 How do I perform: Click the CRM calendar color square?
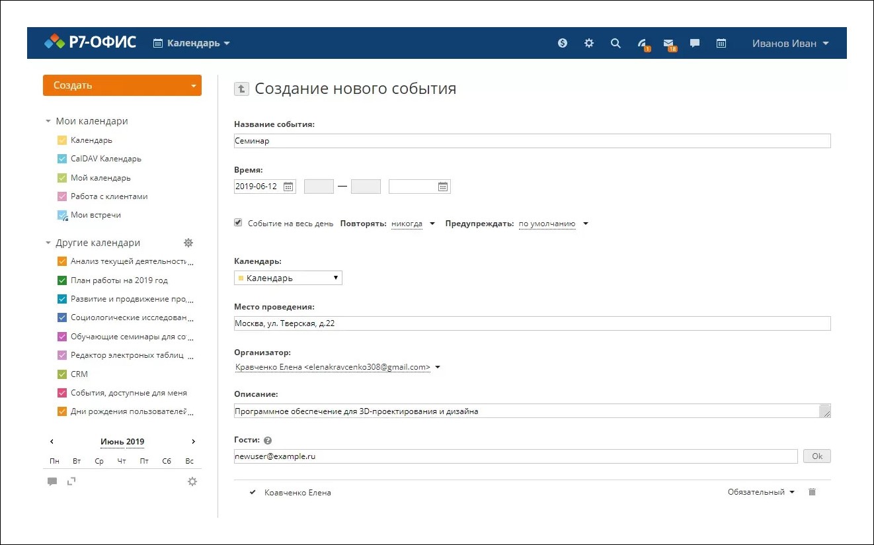coord(61,374)
